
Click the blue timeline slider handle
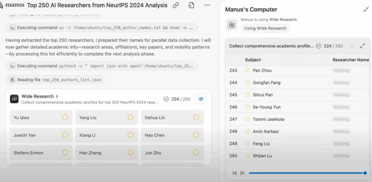(365, 173)
